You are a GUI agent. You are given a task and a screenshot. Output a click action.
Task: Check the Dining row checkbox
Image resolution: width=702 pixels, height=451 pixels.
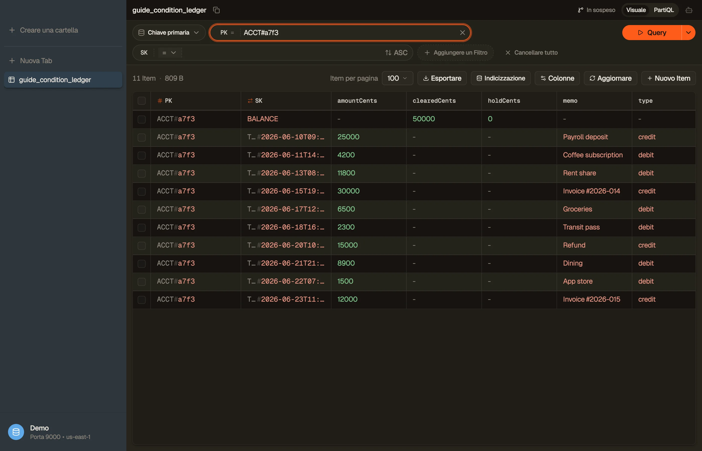pyautogui.click(x=141, y=264)
